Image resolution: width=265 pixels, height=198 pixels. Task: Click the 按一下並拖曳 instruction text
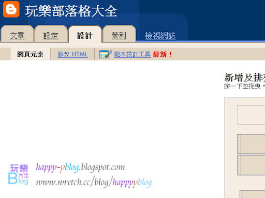click(244, 86)
